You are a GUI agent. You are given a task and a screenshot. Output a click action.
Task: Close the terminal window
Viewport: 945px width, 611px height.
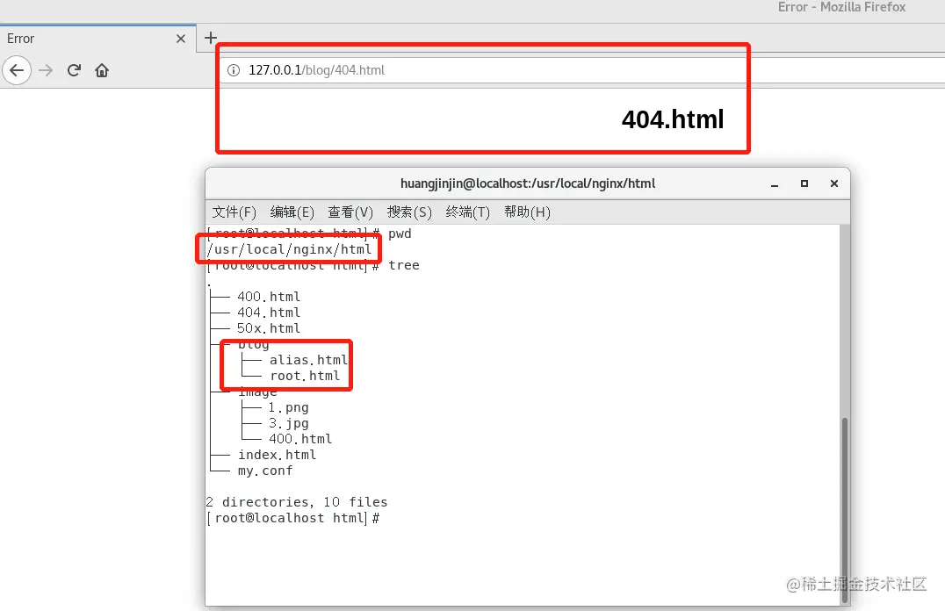click(834, 183)
